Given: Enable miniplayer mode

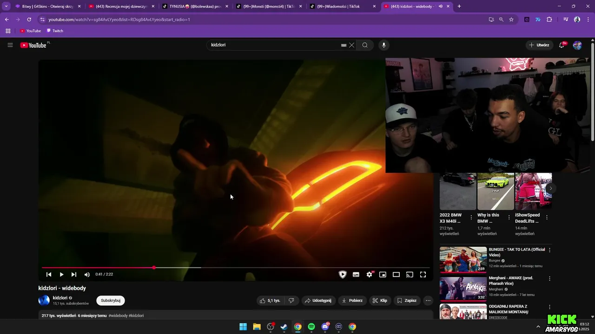Looking at the screenshot, I should point(383,275).
